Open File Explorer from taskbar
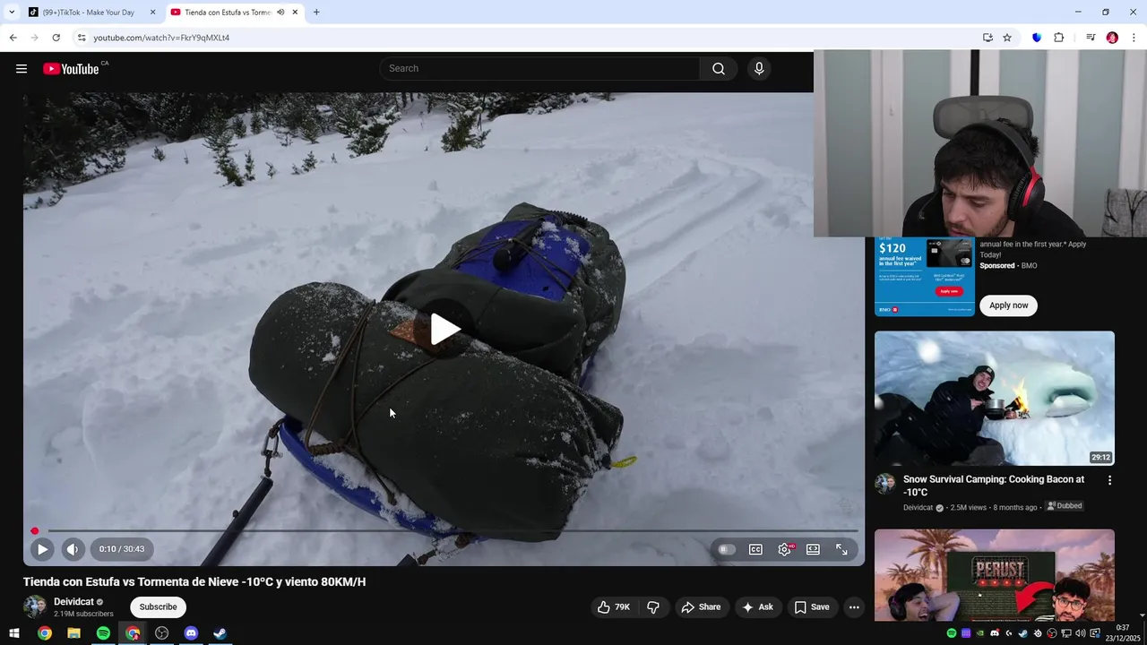This screenshot has height=645, width=1147. 73,633
